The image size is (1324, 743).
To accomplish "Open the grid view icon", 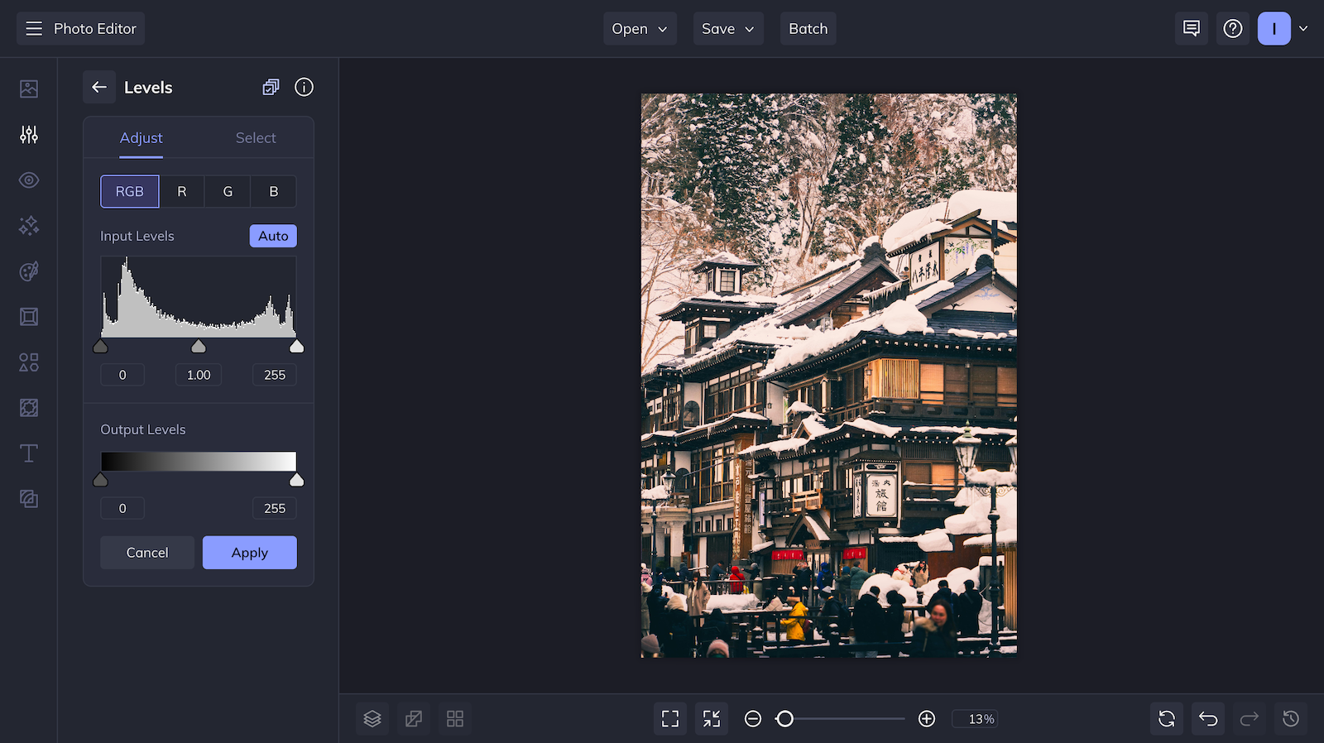I will click(x=455, y=719).
